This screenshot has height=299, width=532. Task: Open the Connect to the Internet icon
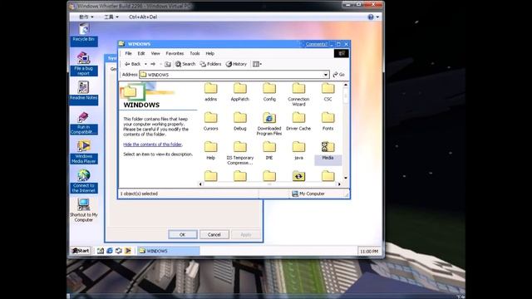(x=83, y=181)
